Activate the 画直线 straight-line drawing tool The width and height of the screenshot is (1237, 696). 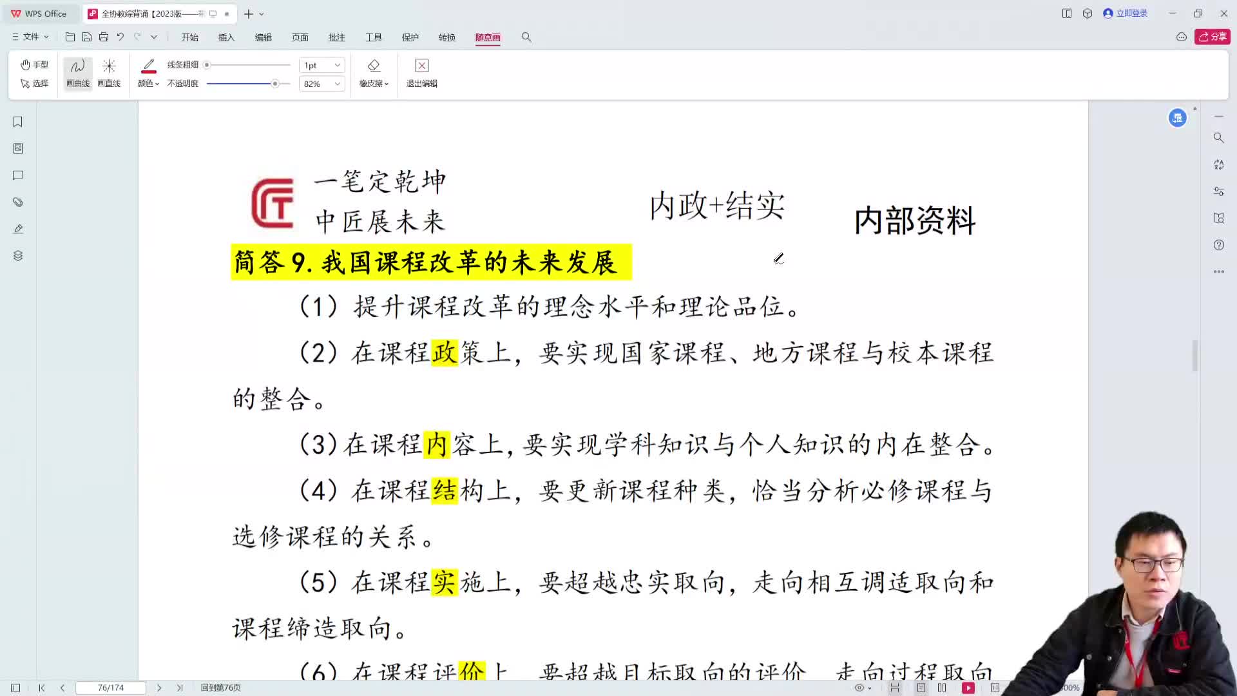coord(109,72)
